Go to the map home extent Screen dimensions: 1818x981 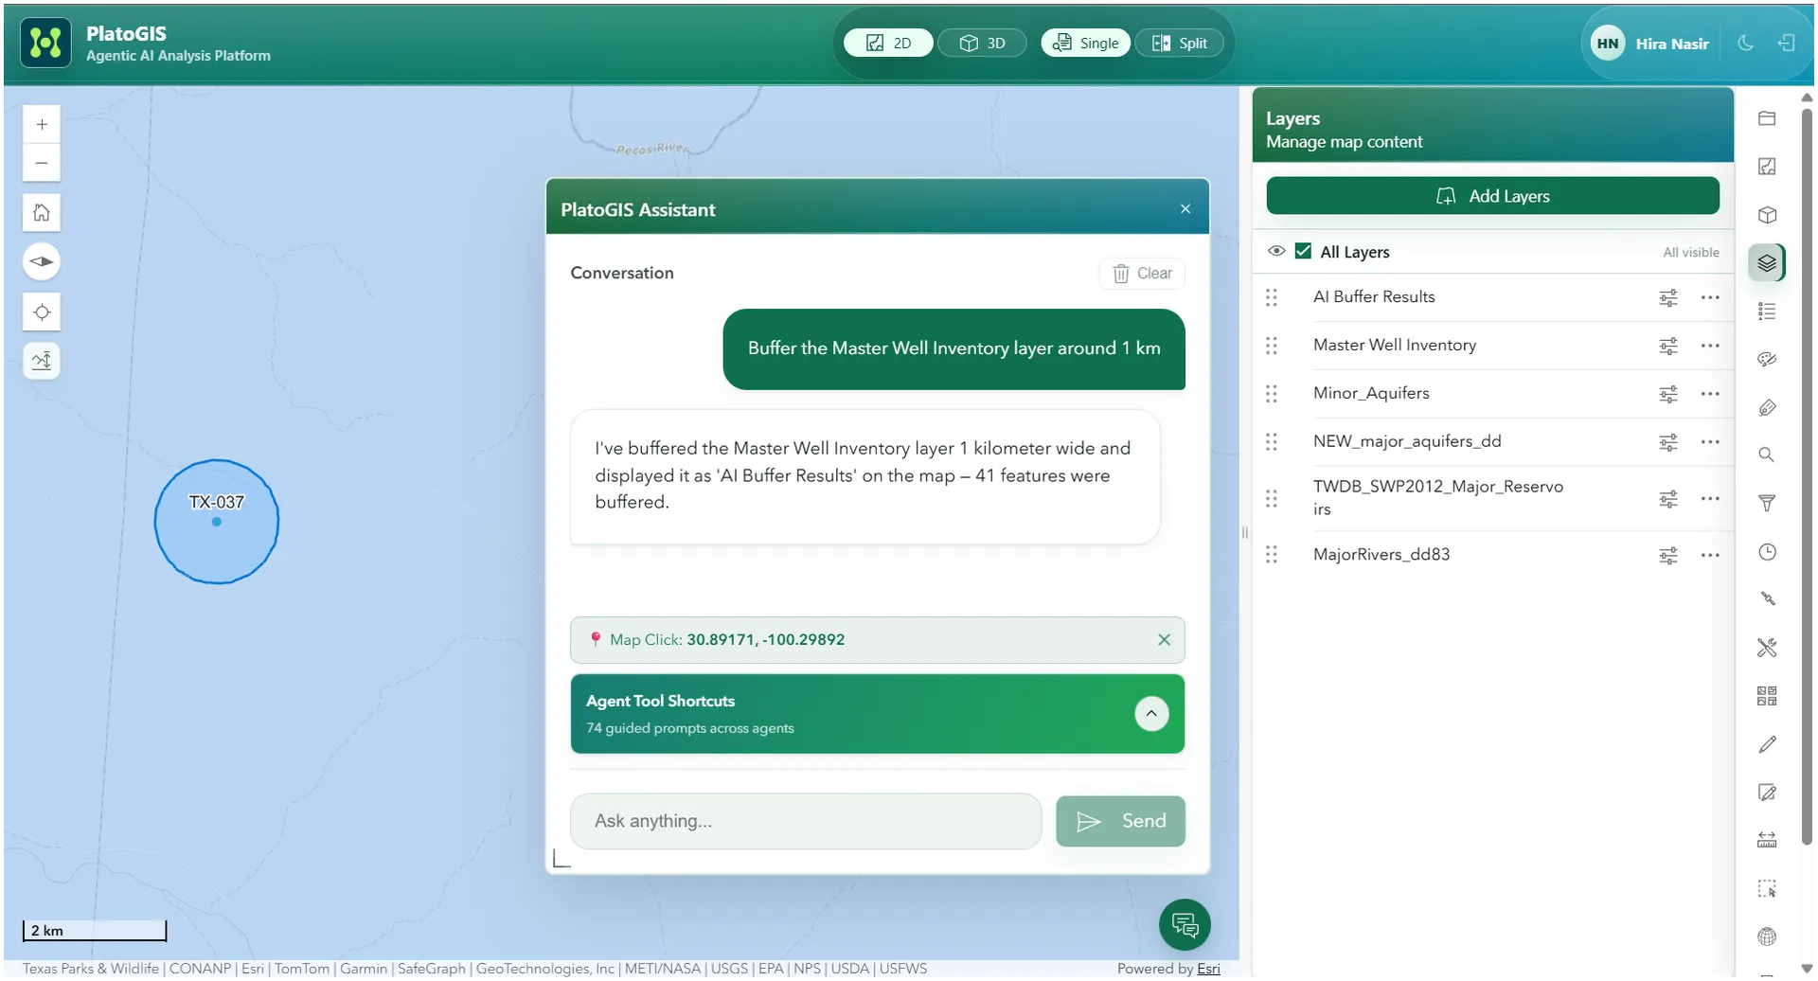(42, 212)
